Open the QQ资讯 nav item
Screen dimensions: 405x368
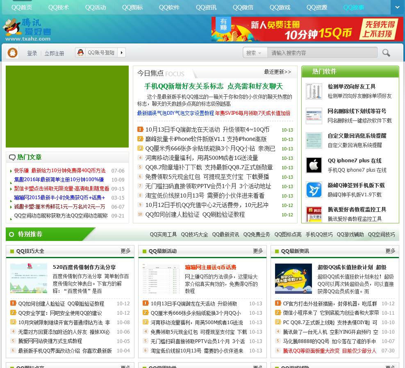coord(206,7)
